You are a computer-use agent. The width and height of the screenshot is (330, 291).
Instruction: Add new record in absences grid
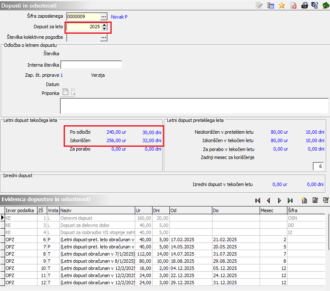304,200
